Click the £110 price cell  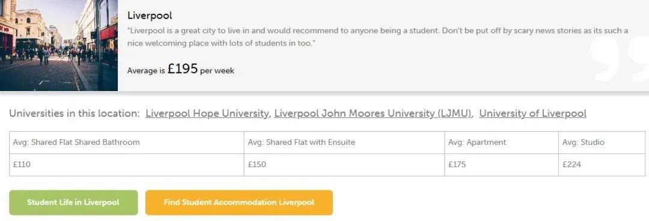pos(127,165)
